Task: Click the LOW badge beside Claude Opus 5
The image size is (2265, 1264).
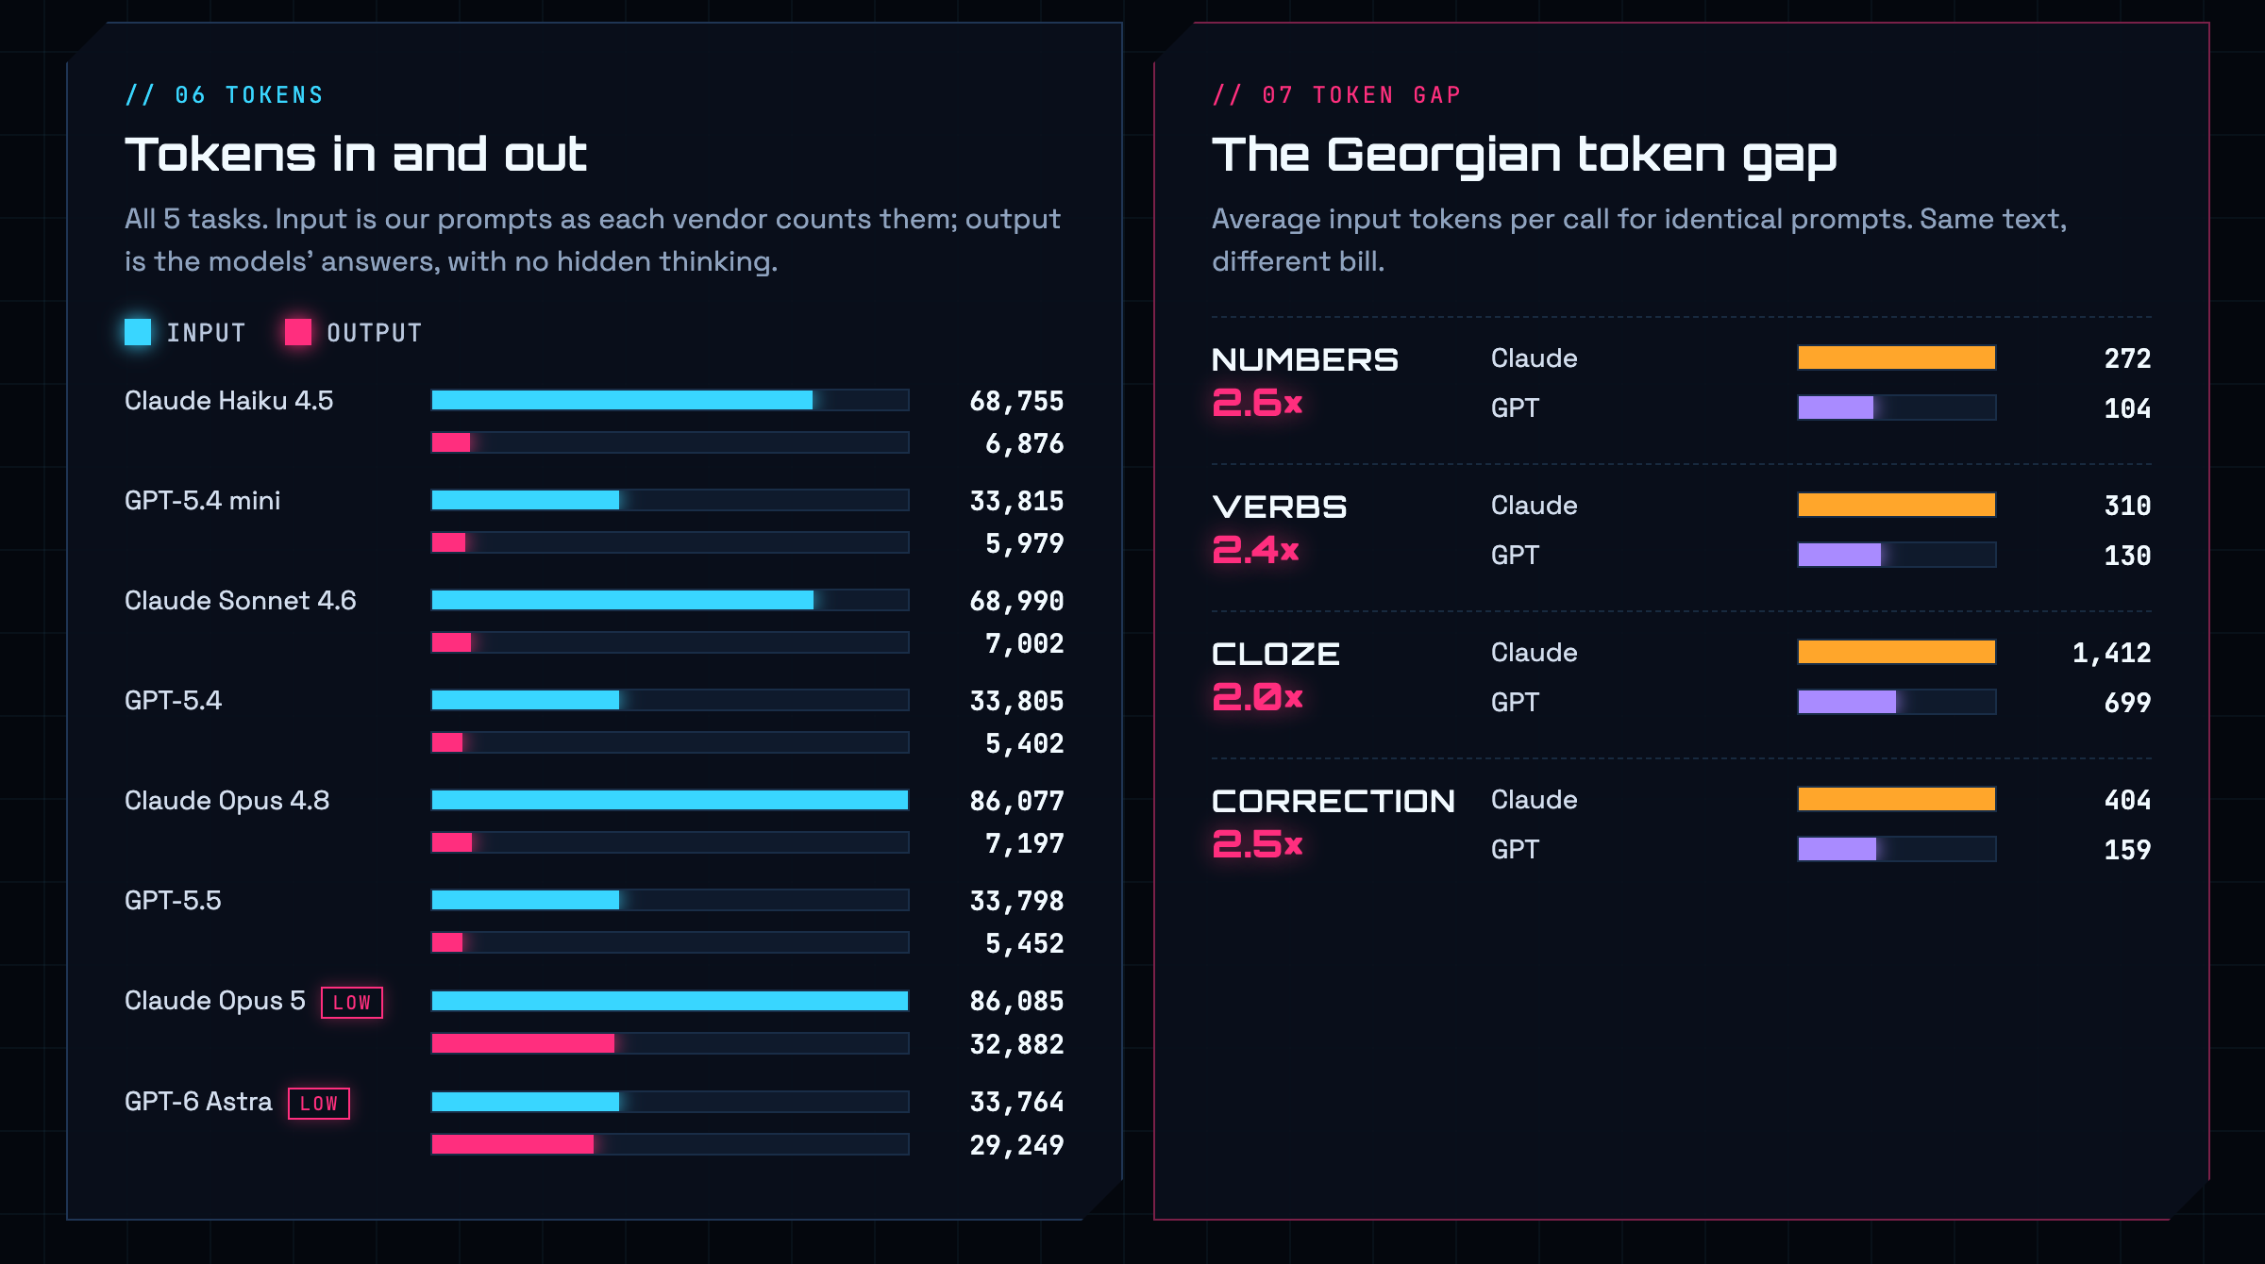Action: click(x=352, y=1003)
